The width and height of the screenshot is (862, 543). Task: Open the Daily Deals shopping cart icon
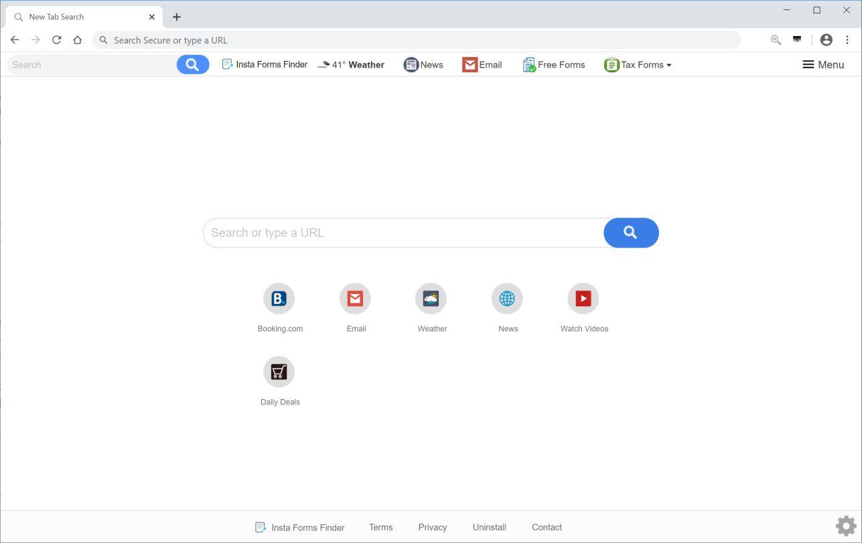click(279, 372)
